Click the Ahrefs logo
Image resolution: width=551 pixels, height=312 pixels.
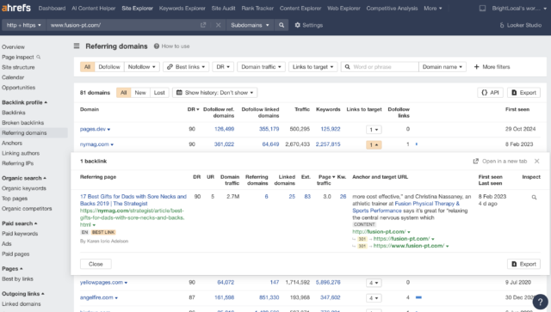pos(16,8)
